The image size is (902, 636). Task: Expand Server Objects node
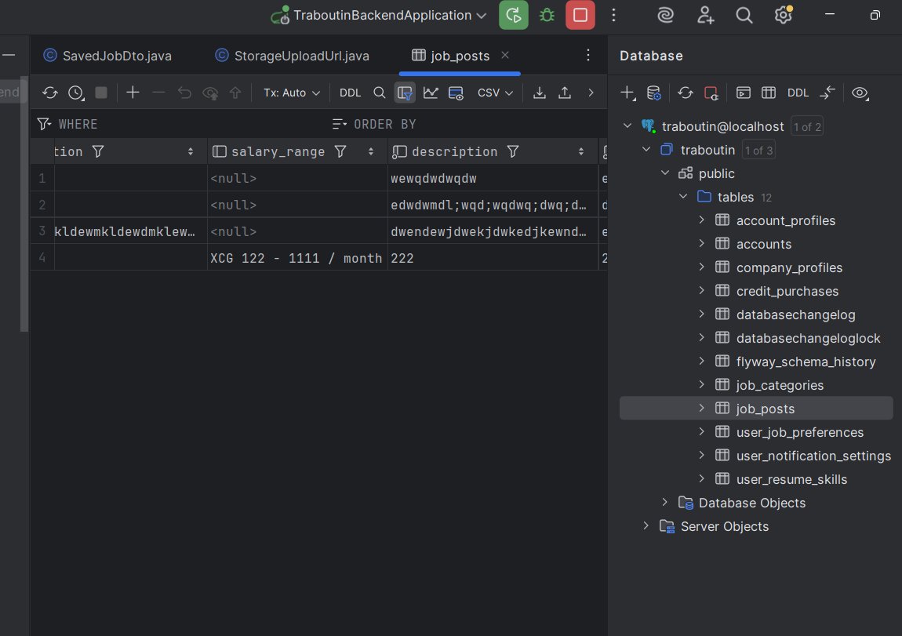[x=646, y=525]
